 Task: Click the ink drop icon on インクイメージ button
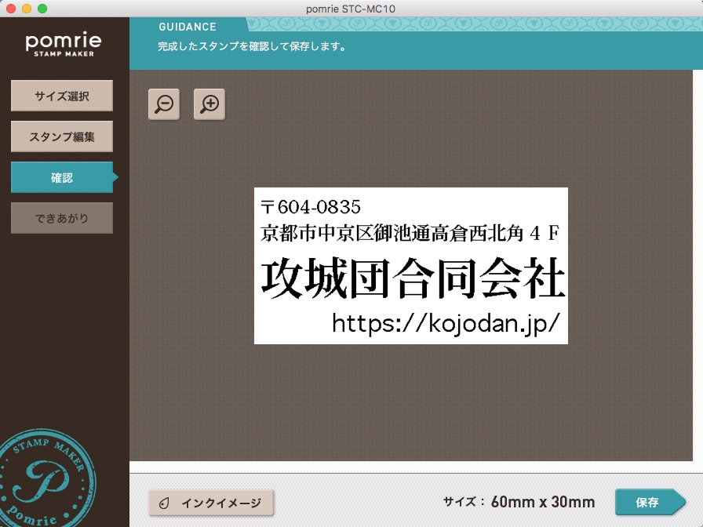165,502
